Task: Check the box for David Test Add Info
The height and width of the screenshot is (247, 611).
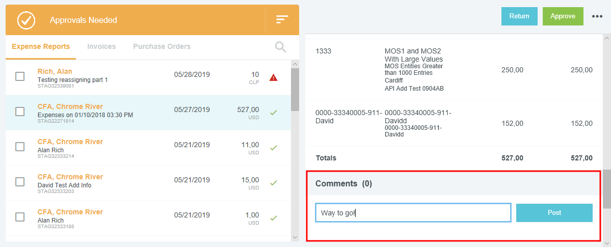Action: tap(20, 182)
